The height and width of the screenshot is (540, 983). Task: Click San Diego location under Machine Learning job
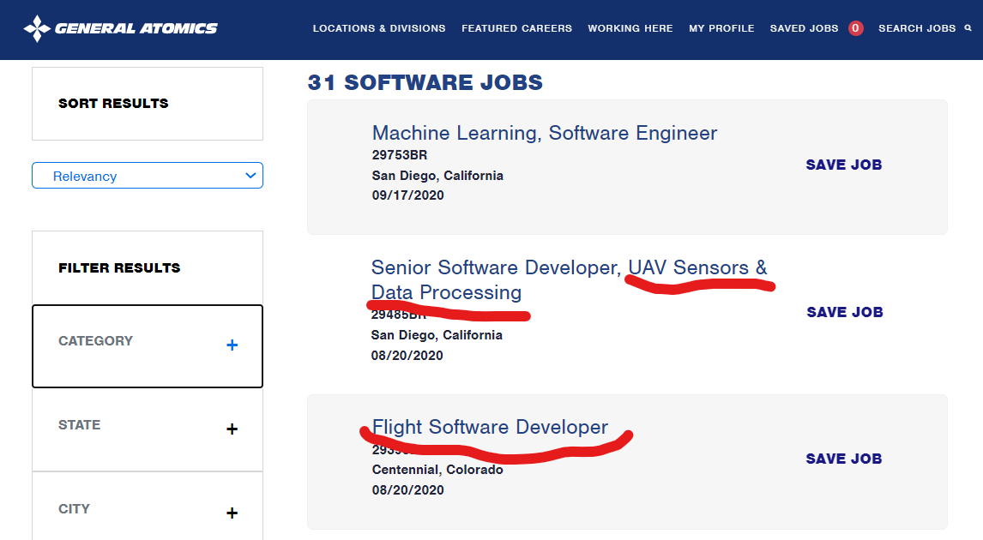(x=437, y=176)
